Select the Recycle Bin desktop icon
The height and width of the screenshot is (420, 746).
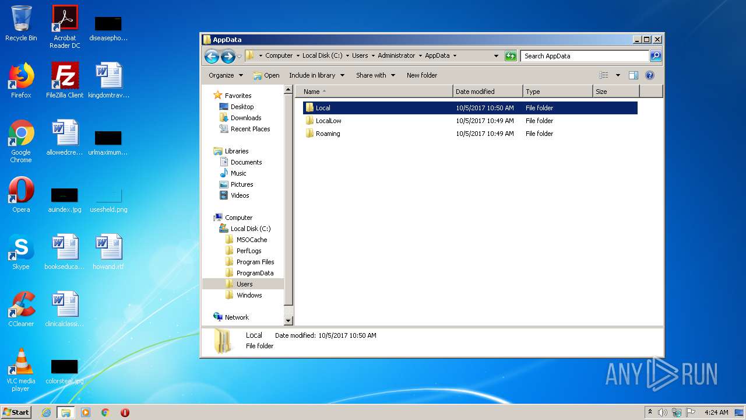click(x=21, y=24)
